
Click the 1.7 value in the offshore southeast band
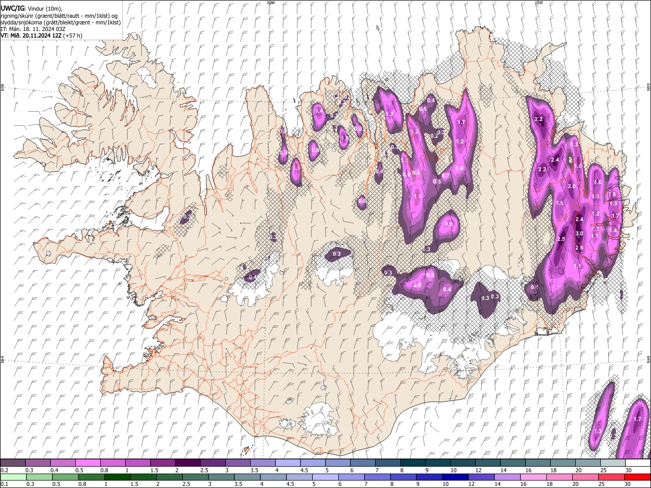pyautogui.click(x=637, y=419)
